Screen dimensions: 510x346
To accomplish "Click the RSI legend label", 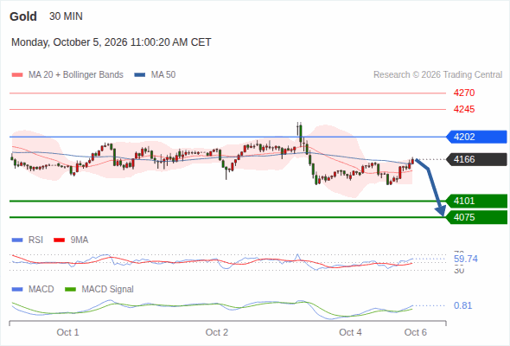I will [35, 240].
